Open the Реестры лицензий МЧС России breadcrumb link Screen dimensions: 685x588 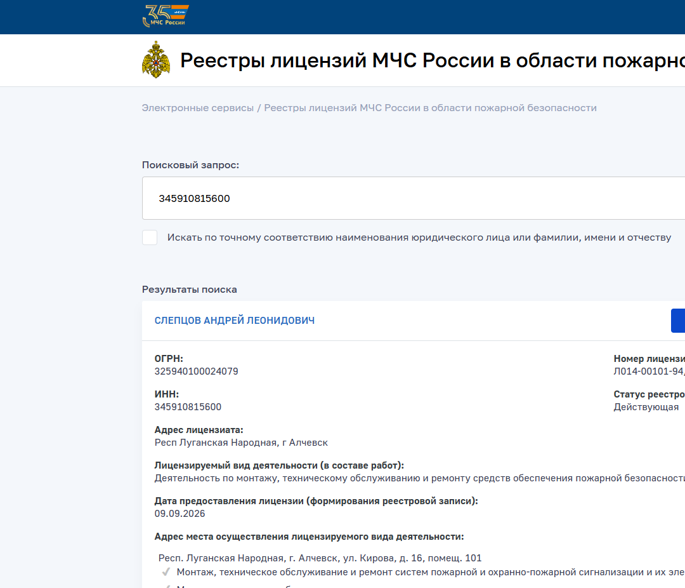[430, 108]
